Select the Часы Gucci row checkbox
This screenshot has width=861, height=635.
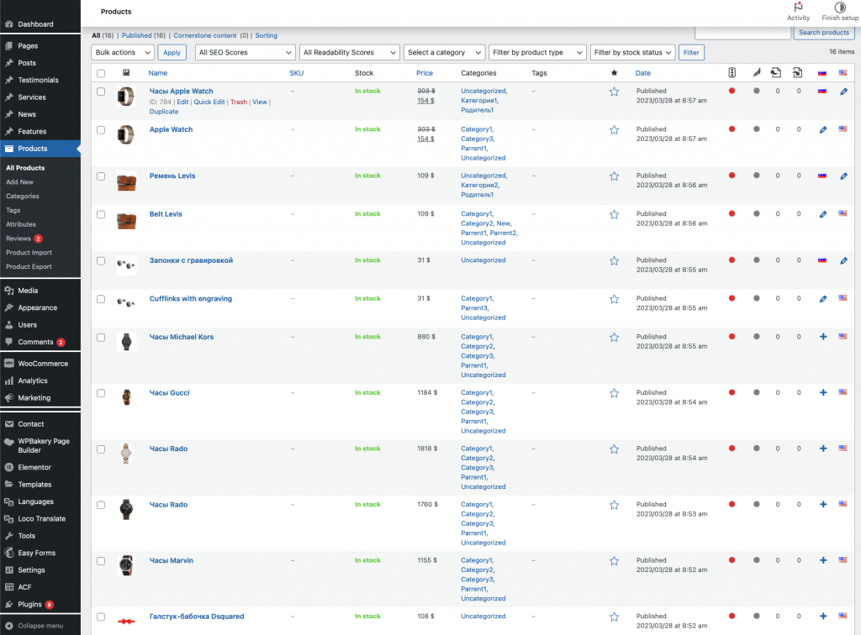(x=101, y=393)
